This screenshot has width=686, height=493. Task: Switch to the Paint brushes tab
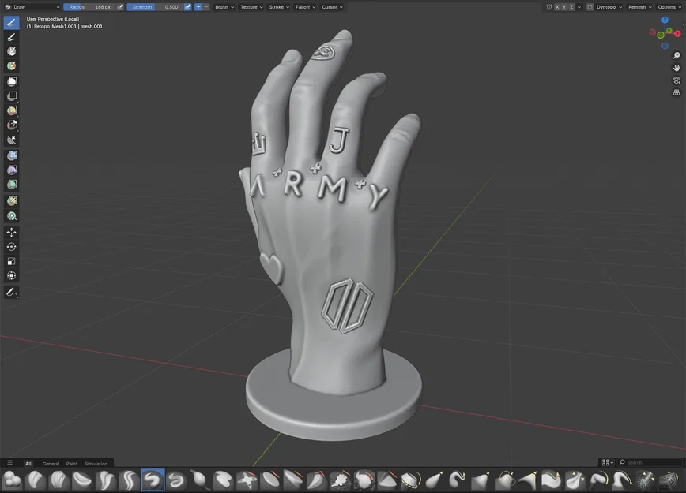pos(71,464)
